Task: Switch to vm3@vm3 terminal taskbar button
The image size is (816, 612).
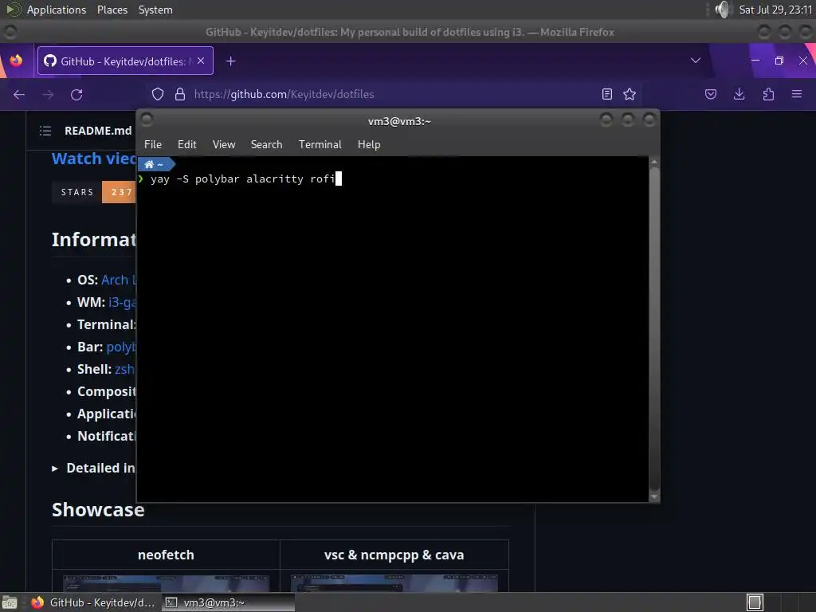Action: (x=228, y=602)
